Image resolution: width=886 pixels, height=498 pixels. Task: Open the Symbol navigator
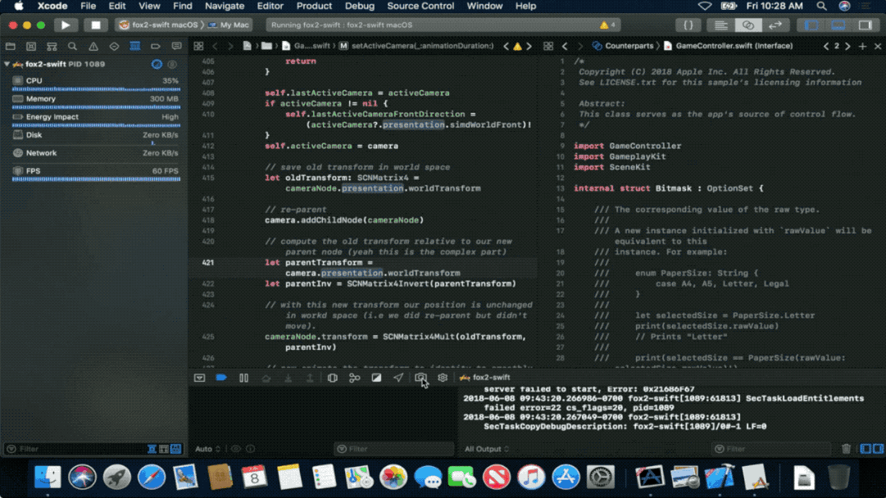[52, 47]
